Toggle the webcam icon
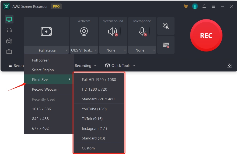 (x=84, y=32)
